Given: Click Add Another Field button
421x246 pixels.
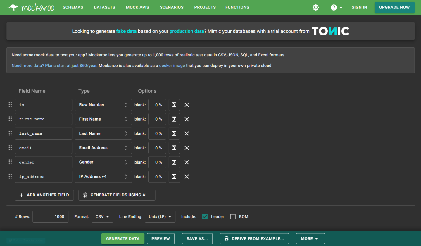Looking at the screenshot, I should [x=44, y=195].
